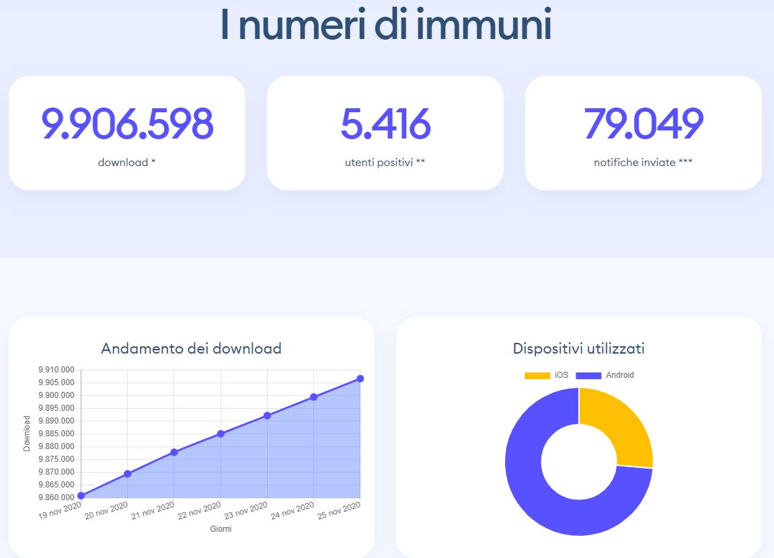Click the "utenti positivi **" label
The width and height of the screenshot is (774, 558).
point(385,163)
